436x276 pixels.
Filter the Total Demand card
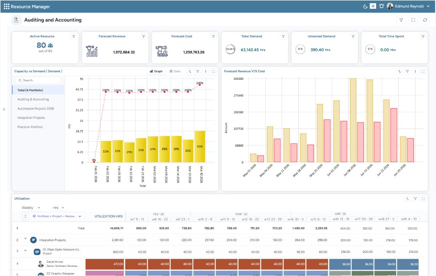click(x=283, y=36)
